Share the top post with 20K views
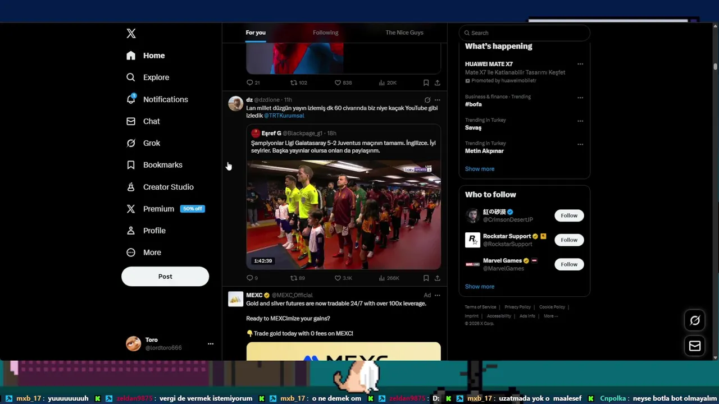Screen dimensions: 719x404 point(437,82)
